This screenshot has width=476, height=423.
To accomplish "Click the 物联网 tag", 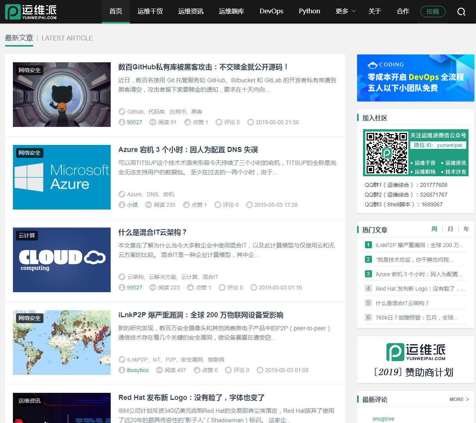I will point(216,360).
